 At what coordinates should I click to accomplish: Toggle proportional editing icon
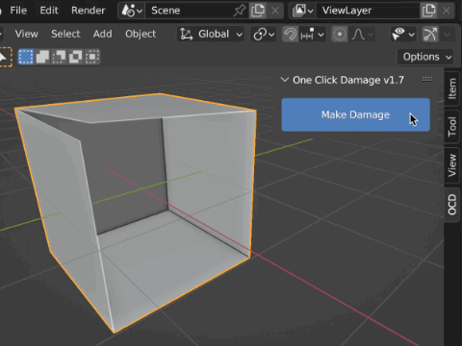click(x=340, y=34)
